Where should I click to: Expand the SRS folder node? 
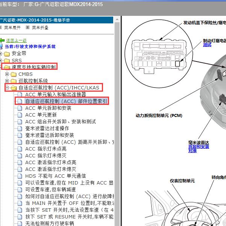coord(1,60)
